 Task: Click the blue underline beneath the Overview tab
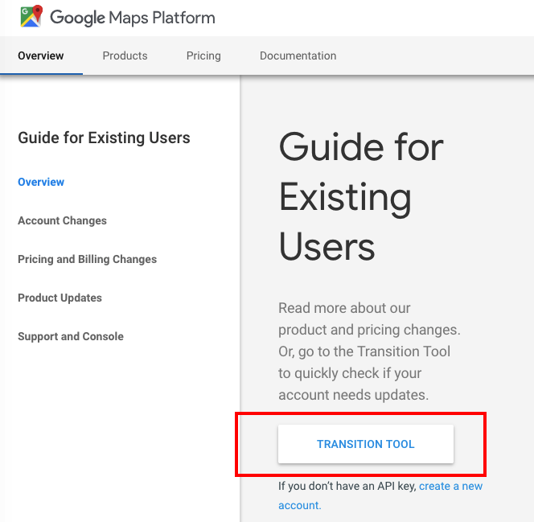[x=41, y=73]
